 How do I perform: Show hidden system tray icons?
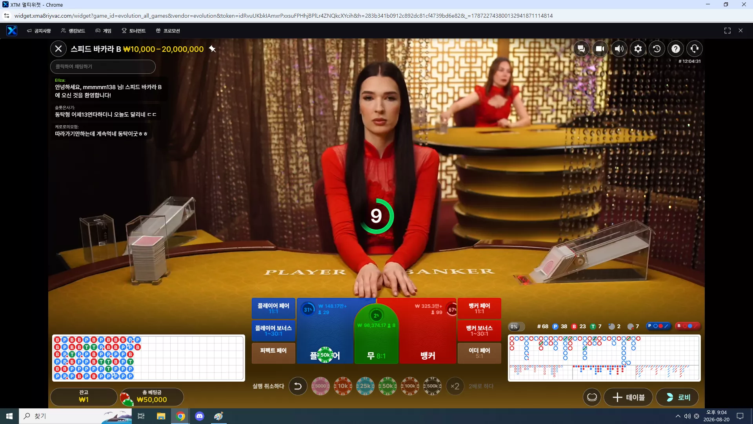(678, 416)
